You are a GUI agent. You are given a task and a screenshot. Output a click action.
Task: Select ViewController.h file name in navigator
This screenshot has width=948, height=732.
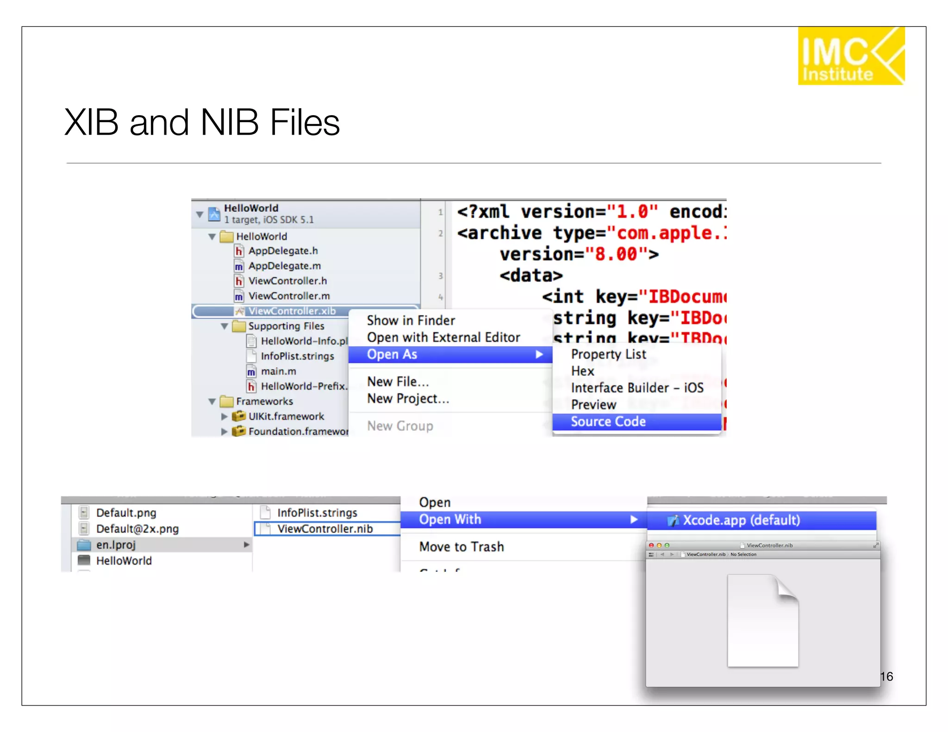pyautogui.click(x=287, y=281)
